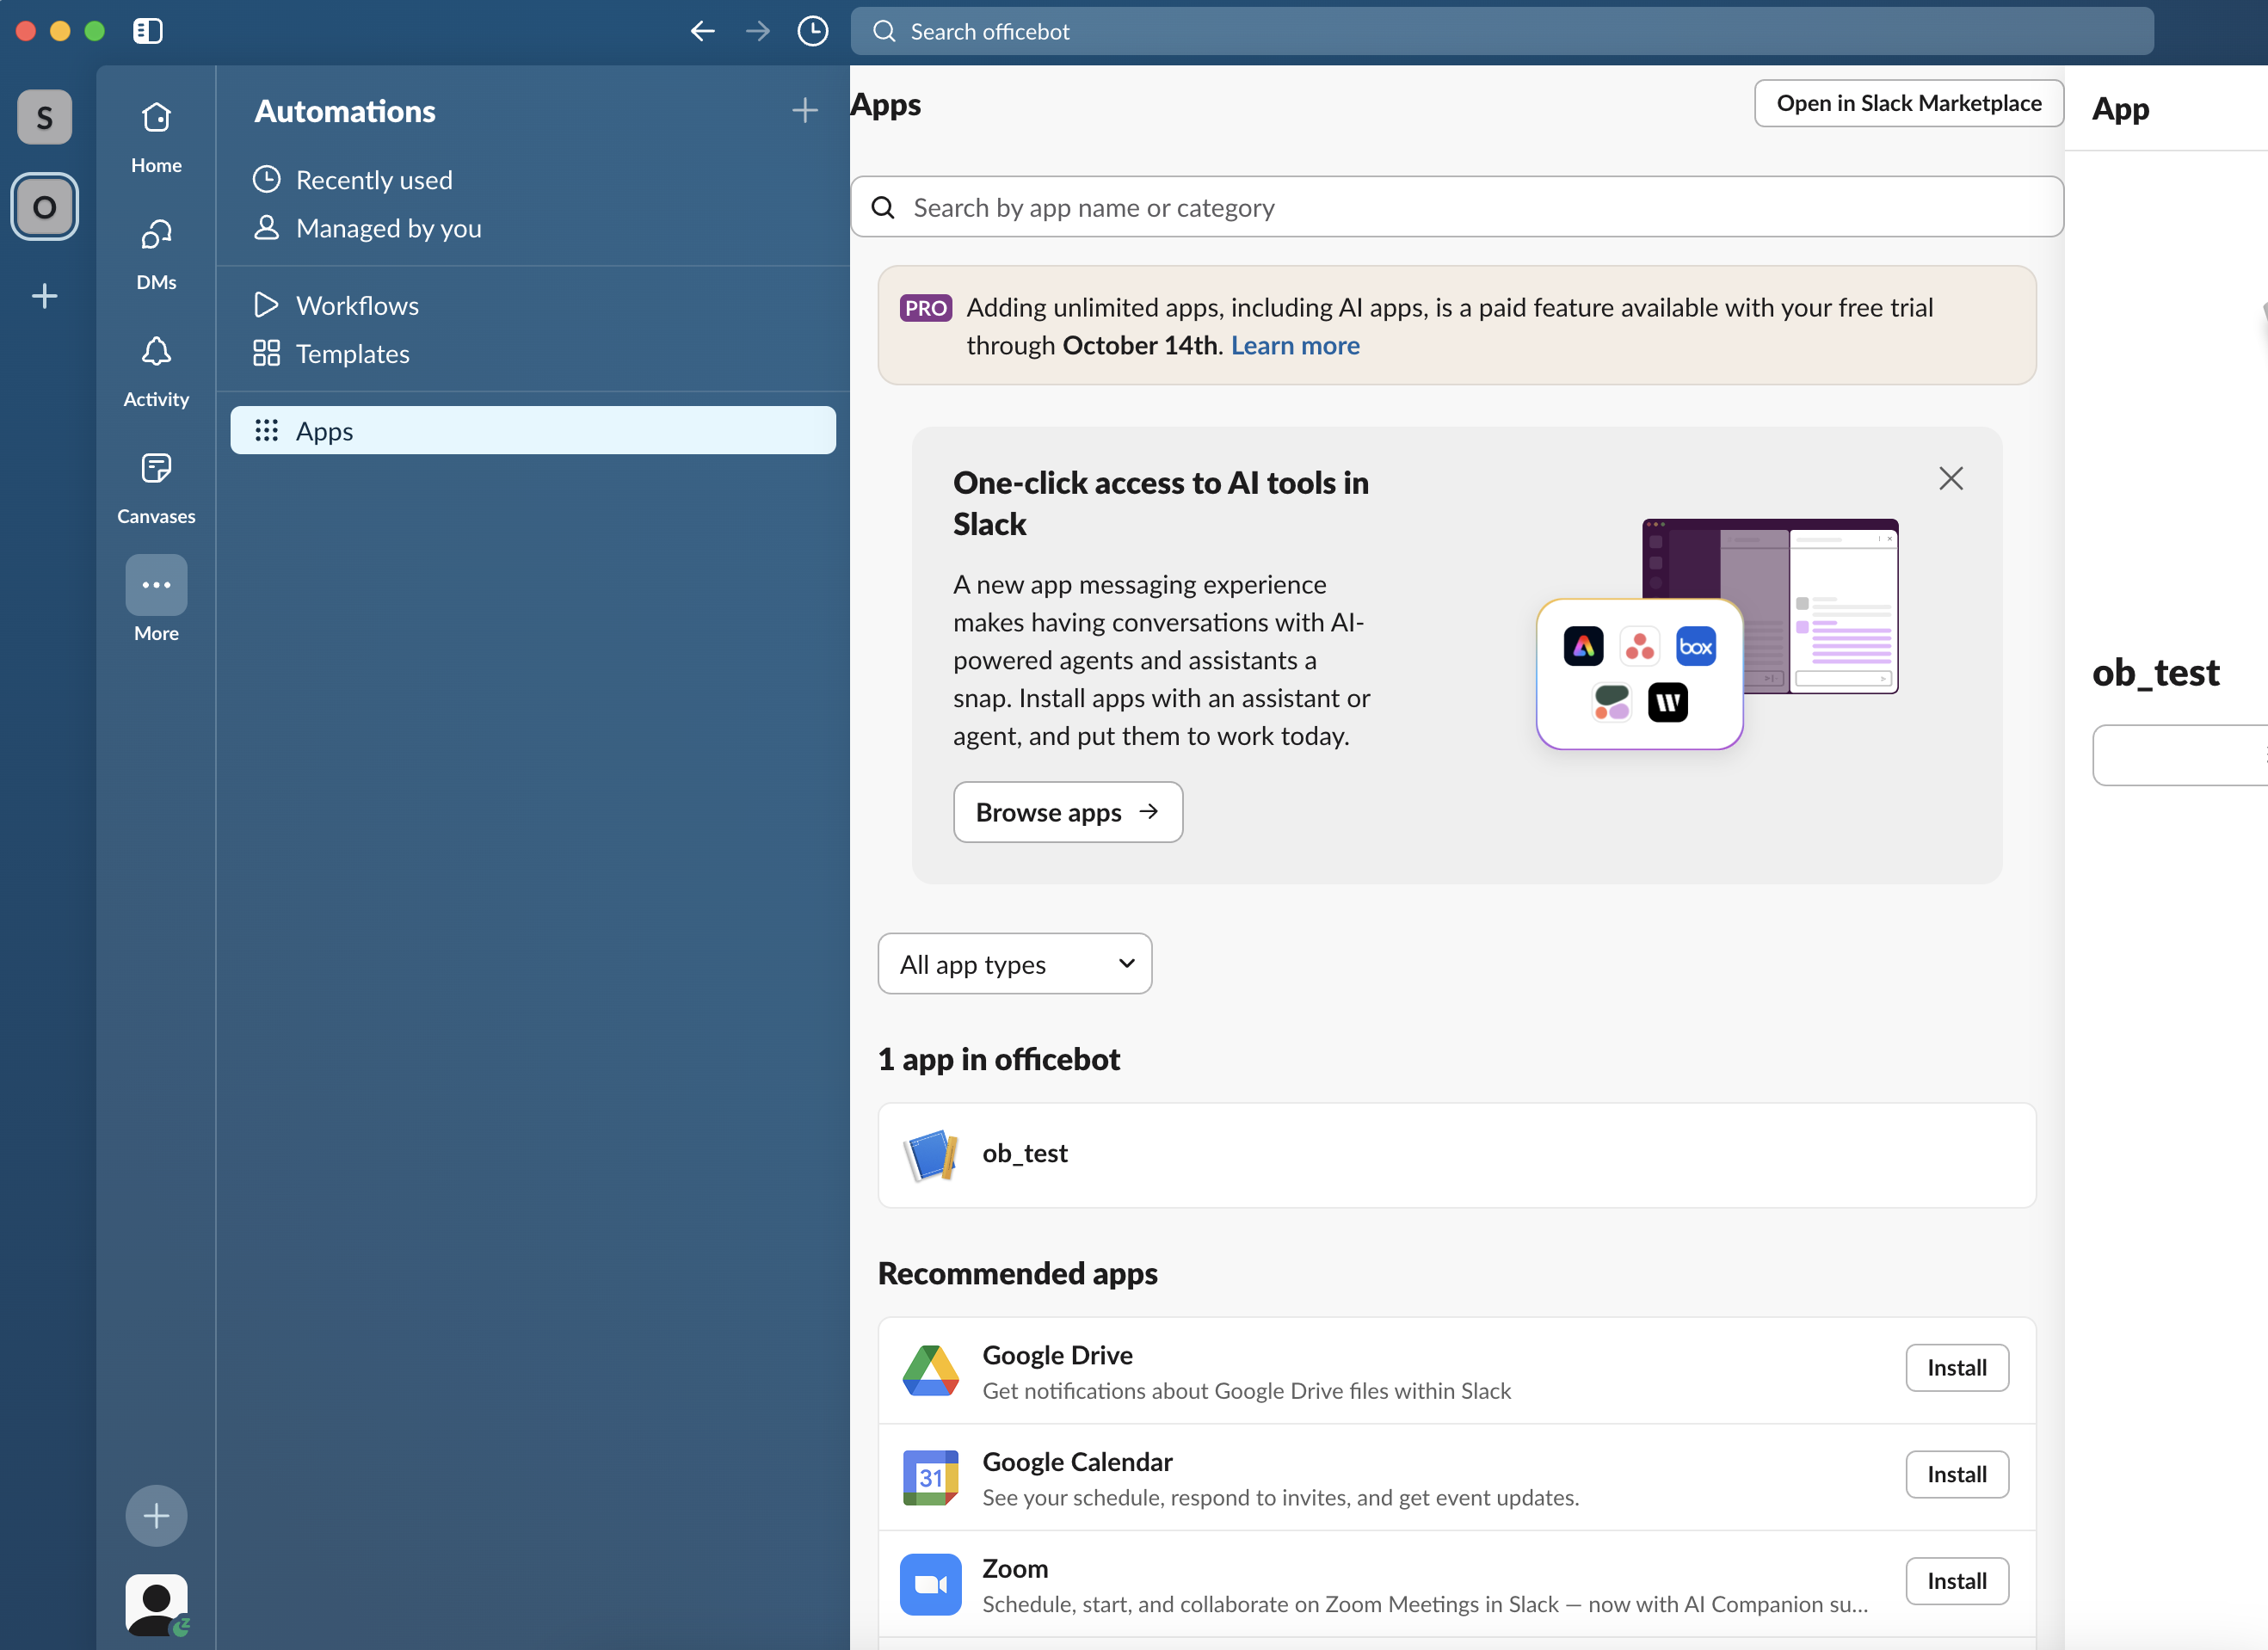Open the Recently used section
This screenshot has height=1650, width=2268.
[x=373, y=180]
